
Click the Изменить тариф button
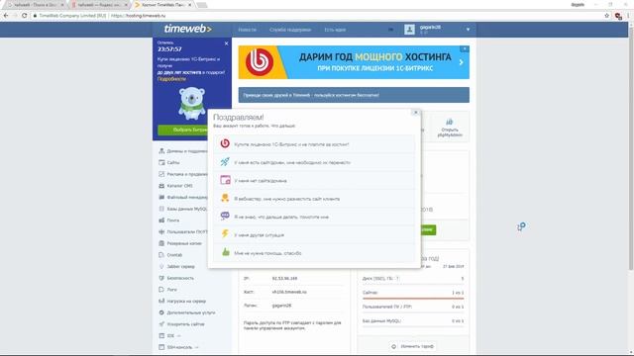[413, 346]
